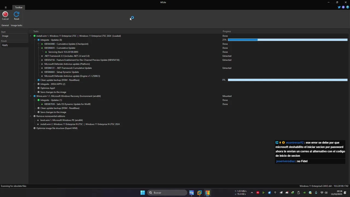Click the Progress column header
350x197 pixels.
click(x=227, y=31)
